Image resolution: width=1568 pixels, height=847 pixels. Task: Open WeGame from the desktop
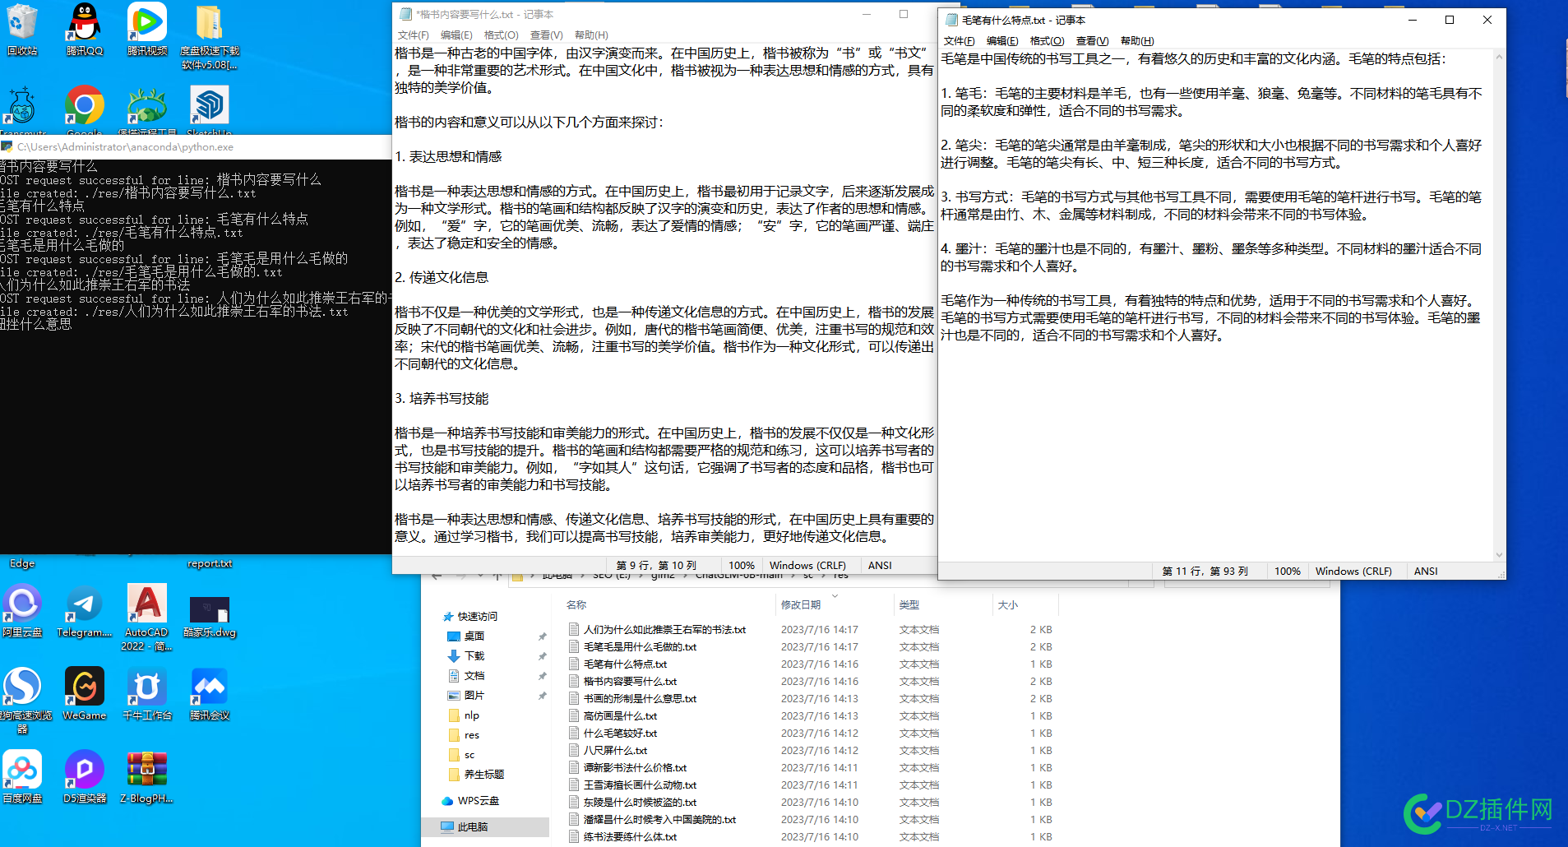coord(85,693)
